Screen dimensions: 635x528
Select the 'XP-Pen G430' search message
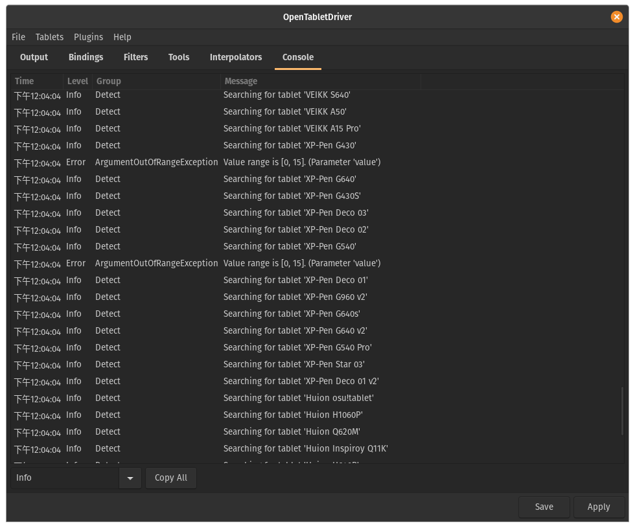[x=290, y=145]
